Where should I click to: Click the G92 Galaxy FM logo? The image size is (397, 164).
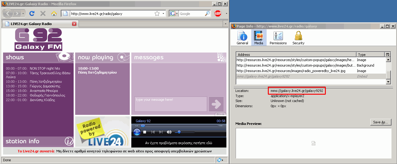click(x=38, y=39)
